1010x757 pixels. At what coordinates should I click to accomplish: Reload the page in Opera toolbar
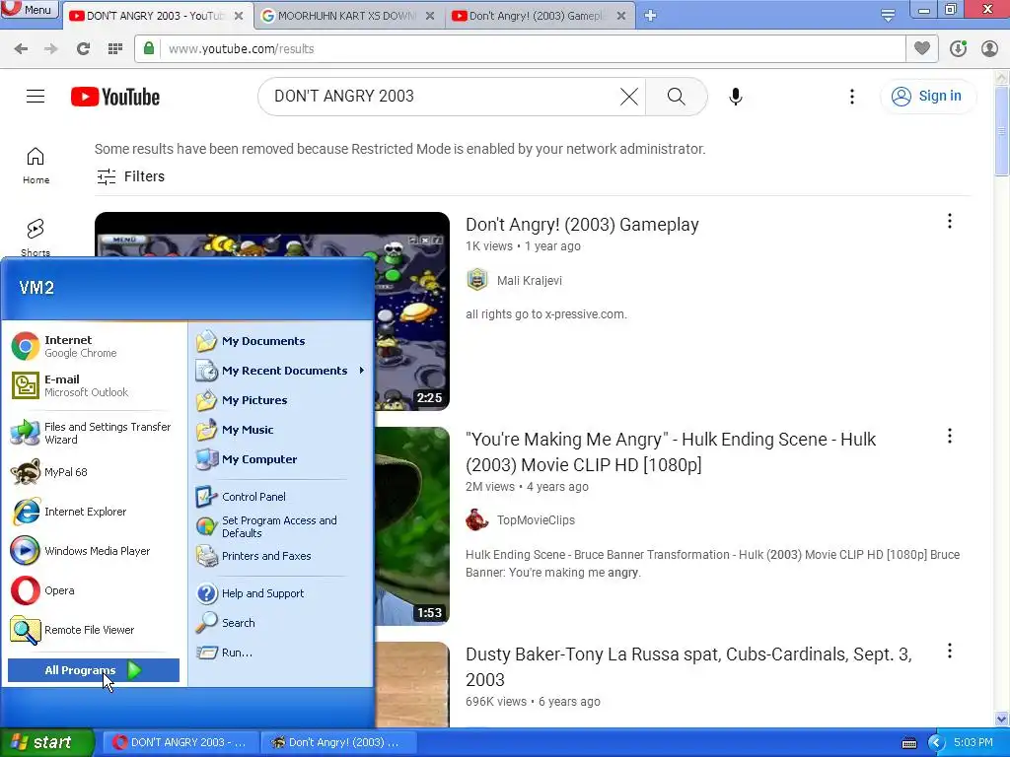click(x=83, y=49)
